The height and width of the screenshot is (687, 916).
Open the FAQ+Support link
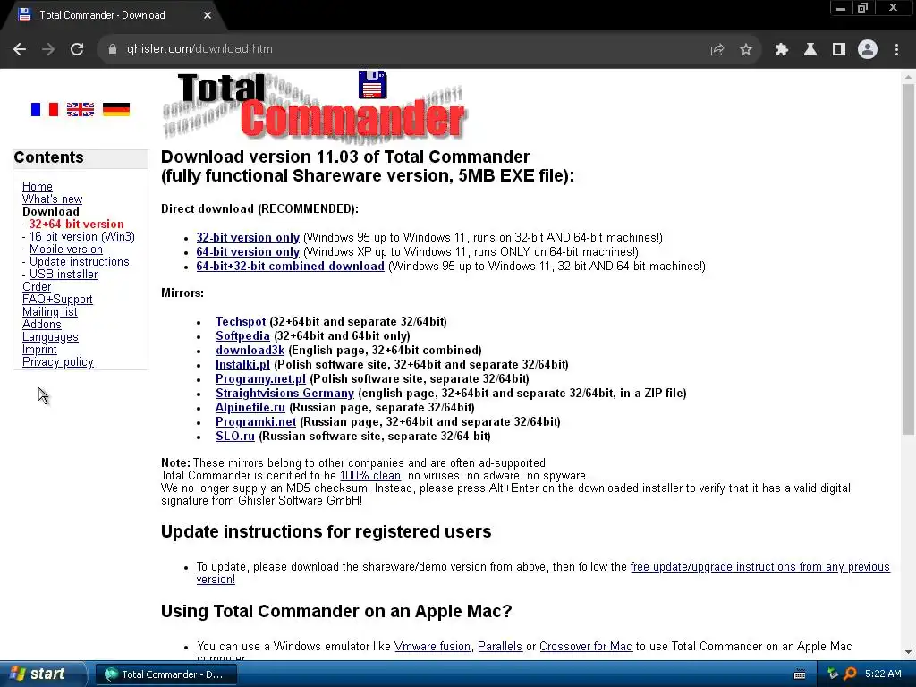point(57,299)
